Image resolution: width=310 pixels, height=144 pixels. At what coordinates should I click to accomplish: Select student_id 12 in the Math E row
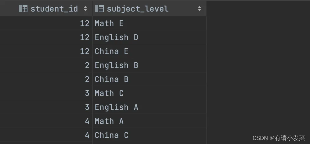[85, 23]
